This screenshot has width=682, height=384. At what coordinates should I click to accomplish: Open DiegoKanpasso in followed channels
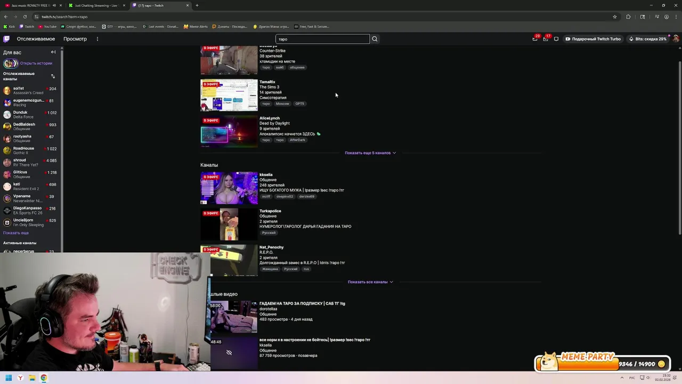[x=31, y=211]
